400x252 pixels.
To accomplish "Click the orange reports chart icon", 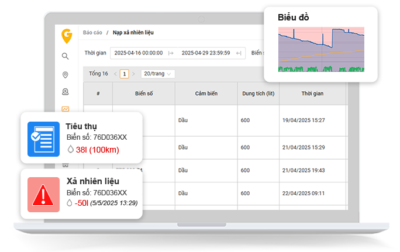I will coord(65,109).
